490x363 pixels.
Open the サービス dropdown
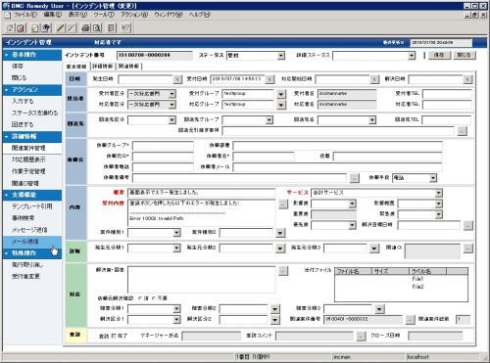point(439,193)
